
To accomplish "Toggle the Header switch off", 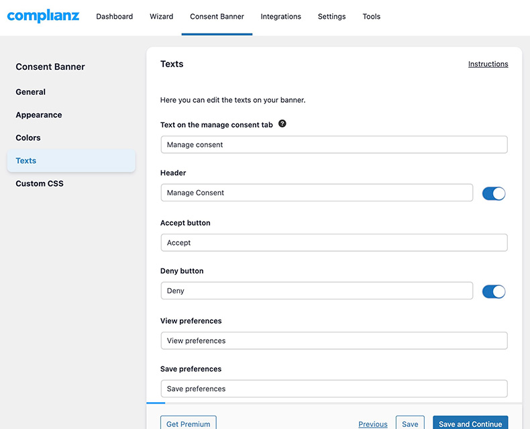I will 494,193.
